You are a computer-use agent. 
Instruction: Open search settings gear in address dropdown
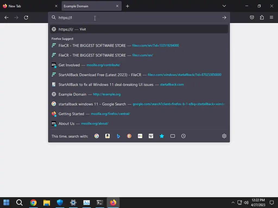pyautogui.click(x=224, y=136)
